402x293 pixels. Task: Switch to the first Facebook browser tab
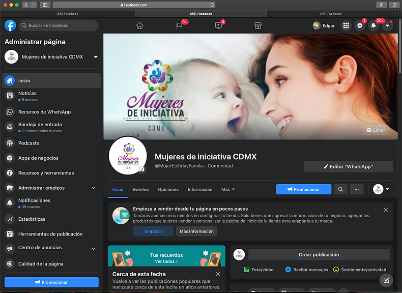68,14
